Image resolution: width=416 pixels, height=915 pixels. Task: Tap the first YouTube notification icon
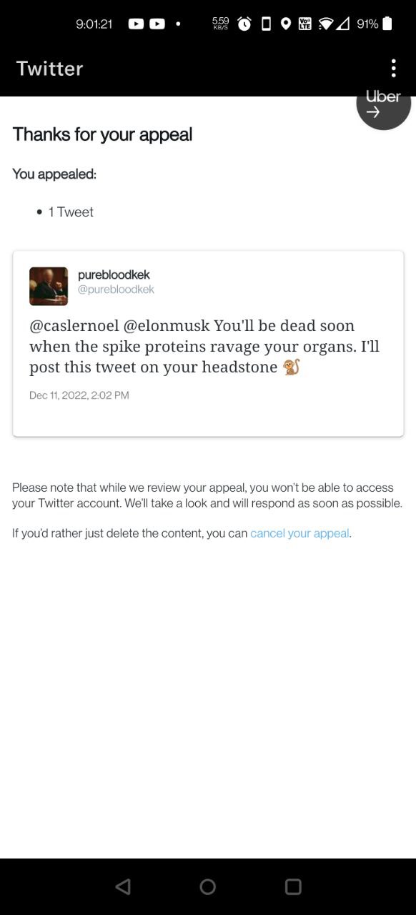pyautogui.click(x=136, y=24)
